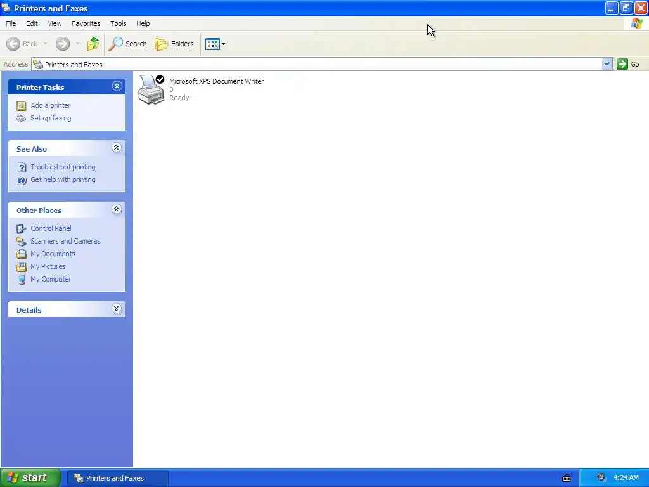Open the Edit menu
This screenshot has width=649, height=487.
(32, 23)
